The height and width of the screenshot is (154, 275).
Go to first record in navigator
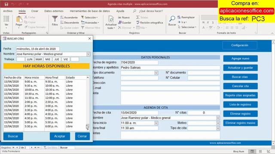tap(13, 148)
